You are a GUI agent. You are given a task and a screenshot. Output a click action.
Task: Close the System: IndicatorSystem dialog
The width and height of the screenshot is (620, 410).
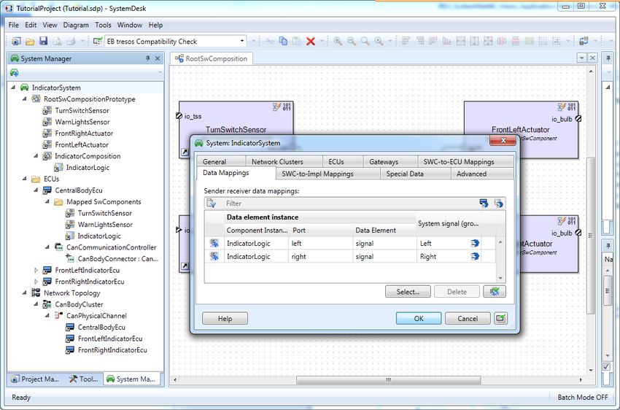point(503,140)
